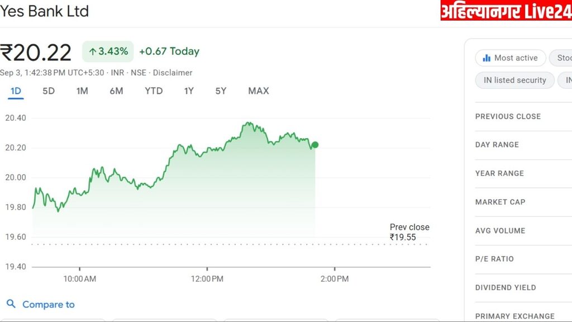Viewport: 572px width, 322px height.
Task: Click the Most active bar chart icon
Action: 485,58
